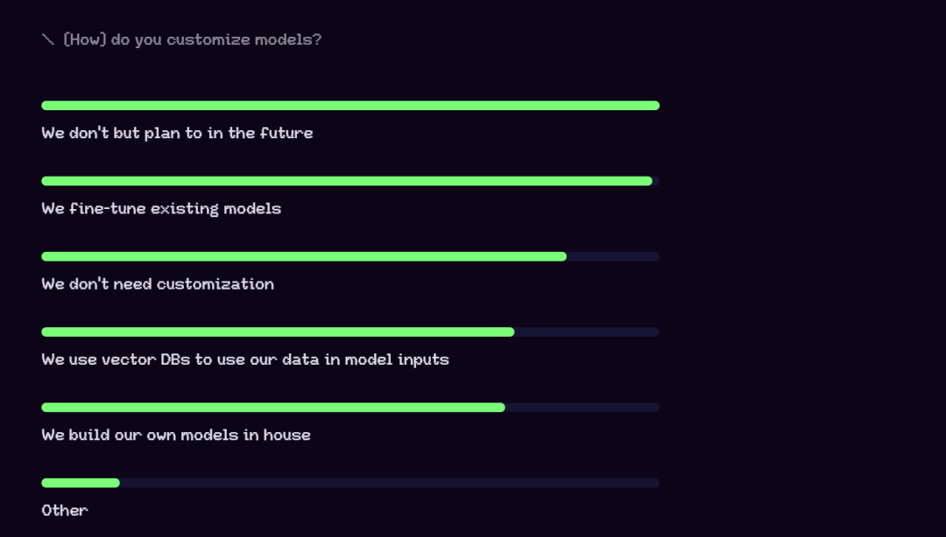This screenshot has width=946, height=537.
Task: Click the short green 'Other' bar
Action: pyautogui.click(x=81, y=483)
